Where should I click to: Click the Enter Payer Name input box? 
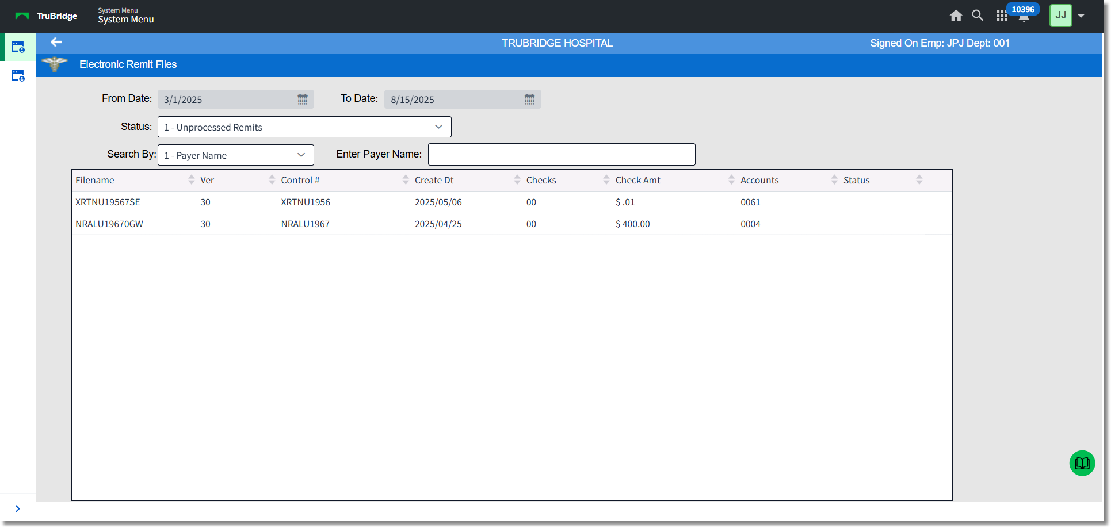(562, 154)
